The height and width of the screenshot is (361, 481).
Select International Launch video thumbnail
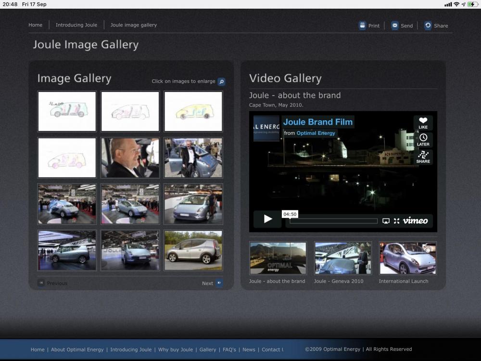408,258
